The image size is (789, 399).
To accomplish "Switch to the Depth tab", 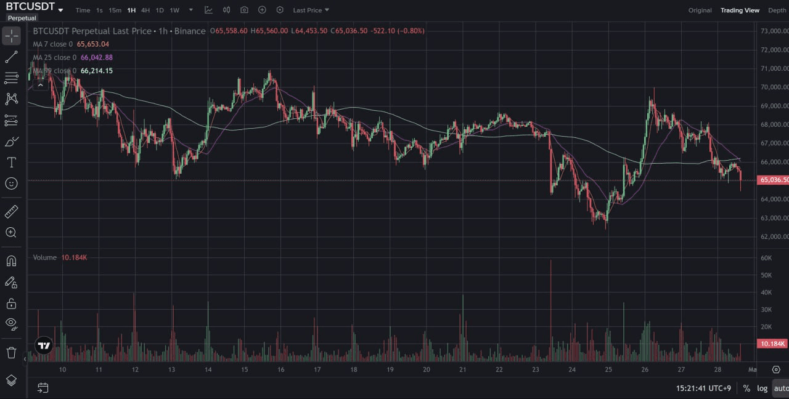I will click(777, 10).
